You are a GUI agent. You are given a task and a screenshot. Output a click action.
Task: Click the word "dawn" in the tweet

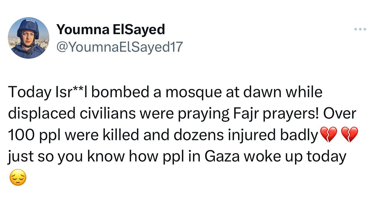[258, 92]
